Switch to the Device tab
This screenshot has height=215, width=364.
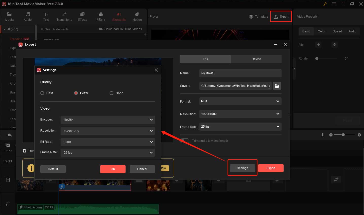click(256, 59)
